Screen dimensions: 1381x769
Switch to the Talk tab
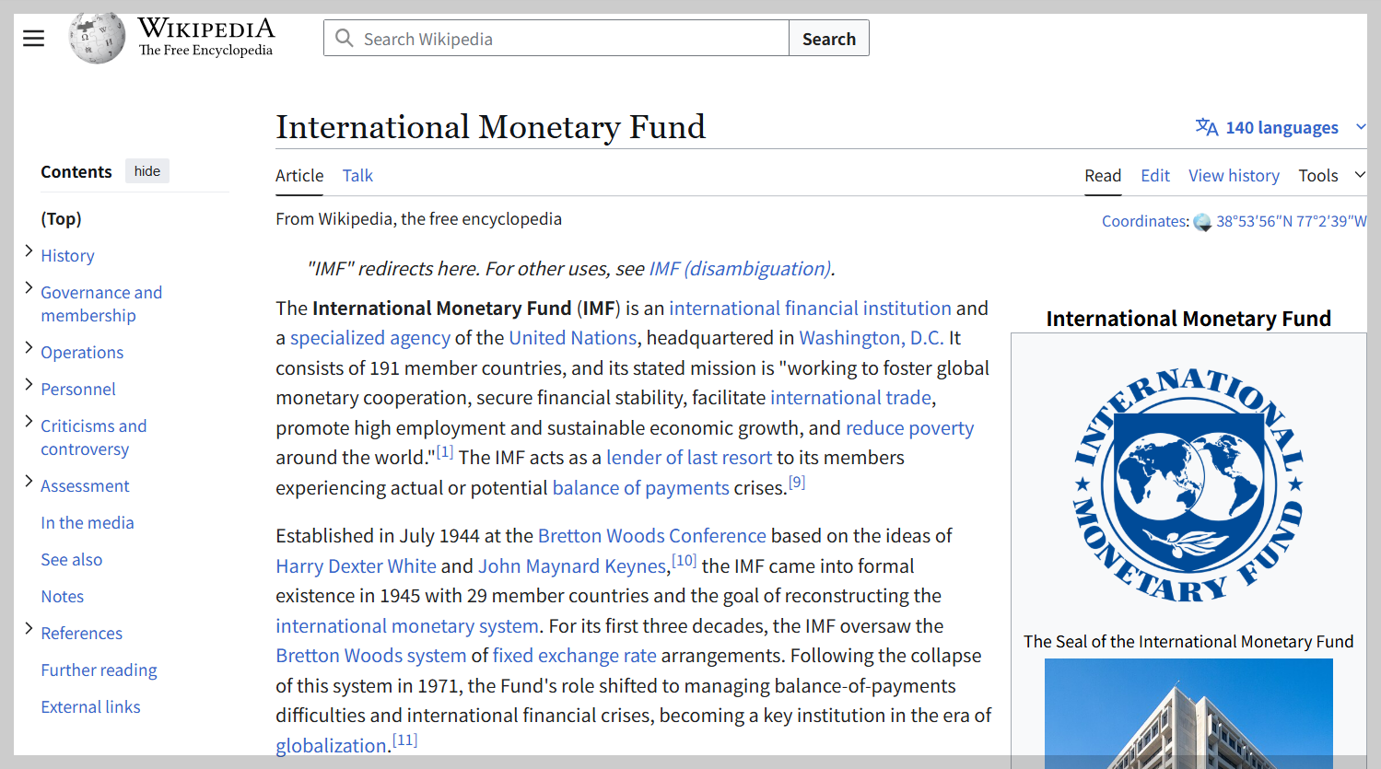[357, 175]
